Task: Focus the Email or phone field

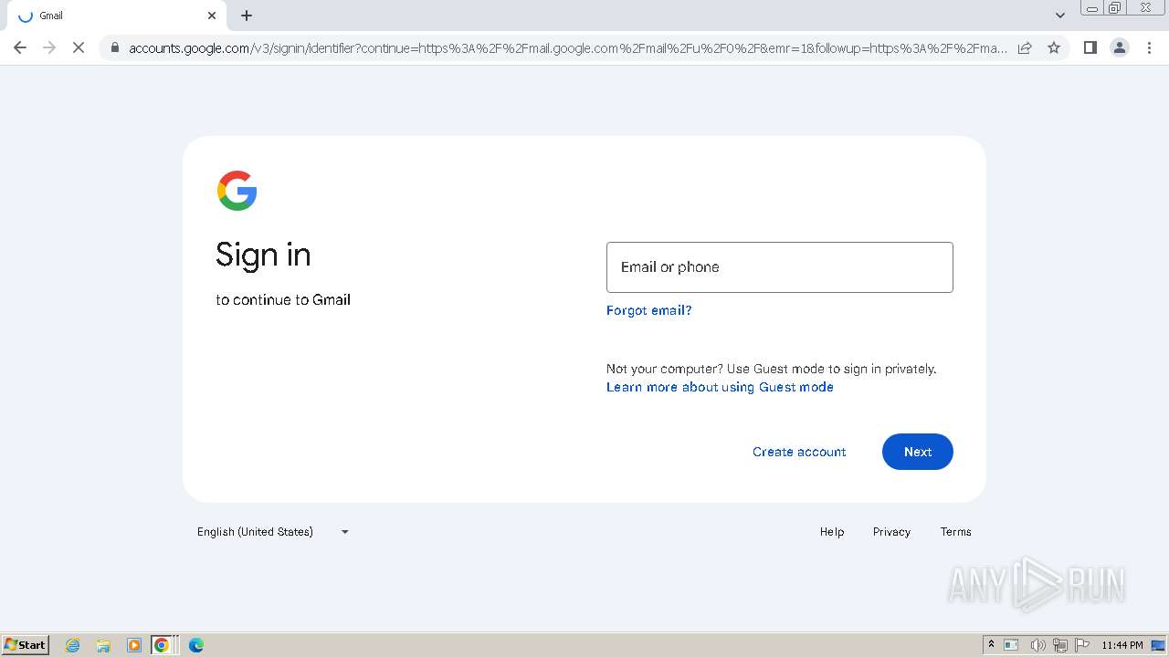Action: [780, 267]
